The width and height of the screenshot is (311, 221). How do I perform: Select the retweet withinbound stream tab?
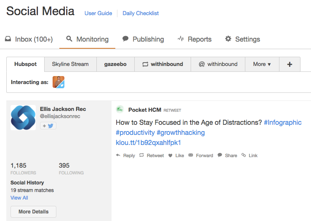pos(162,64)
